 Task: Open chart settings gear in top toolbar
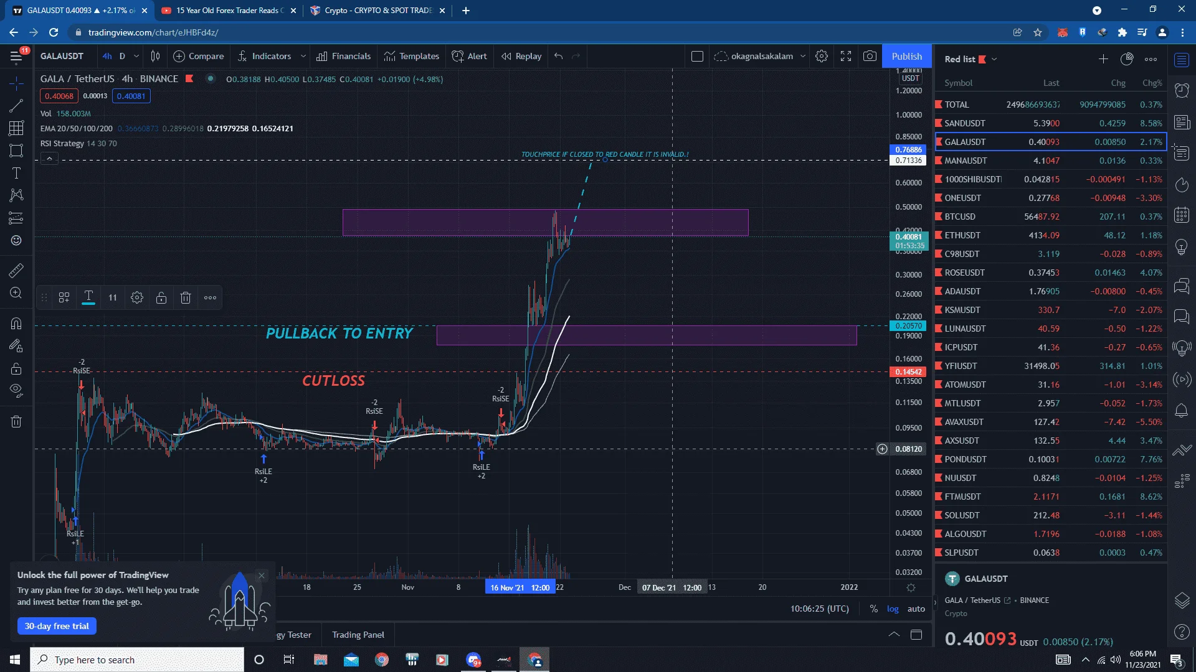click(x=822, y=56)
